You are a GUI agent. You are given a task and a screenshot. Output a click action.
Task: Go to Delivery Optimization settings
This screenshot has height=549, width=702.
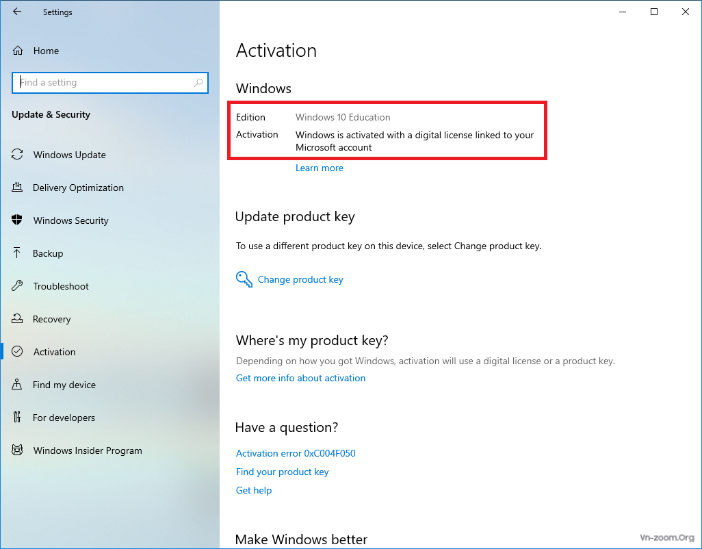tap(109, 188)
